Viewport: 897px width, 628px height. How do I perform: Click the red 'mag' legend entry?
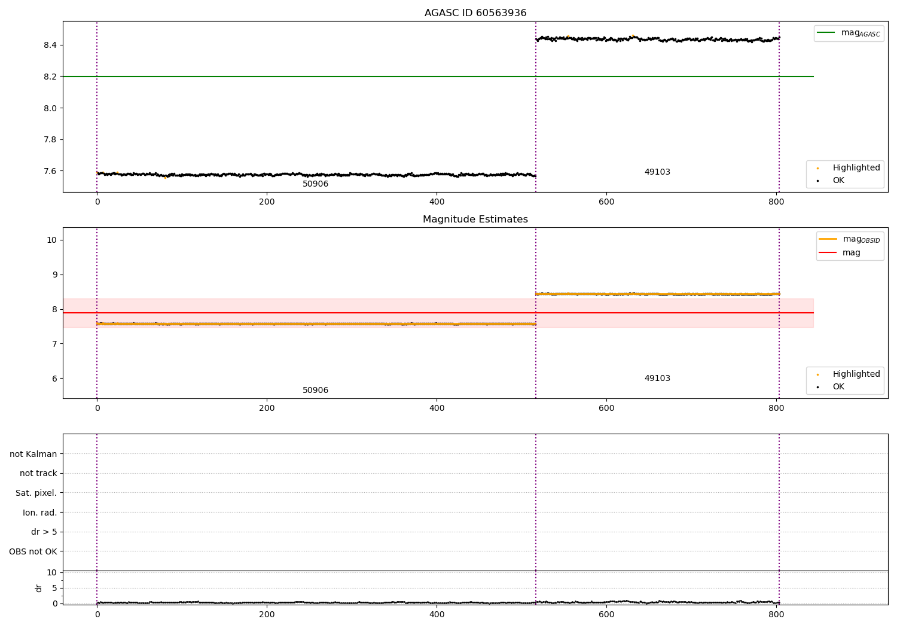pyautogui.click(x=840, y=252)
